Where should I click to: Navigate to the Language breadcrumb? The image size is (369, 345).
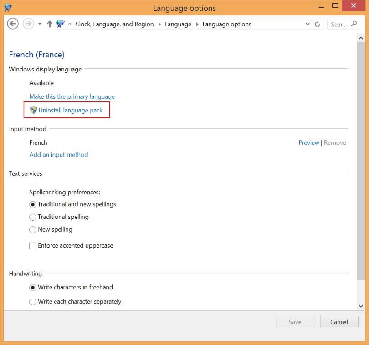tap(178, 25)
